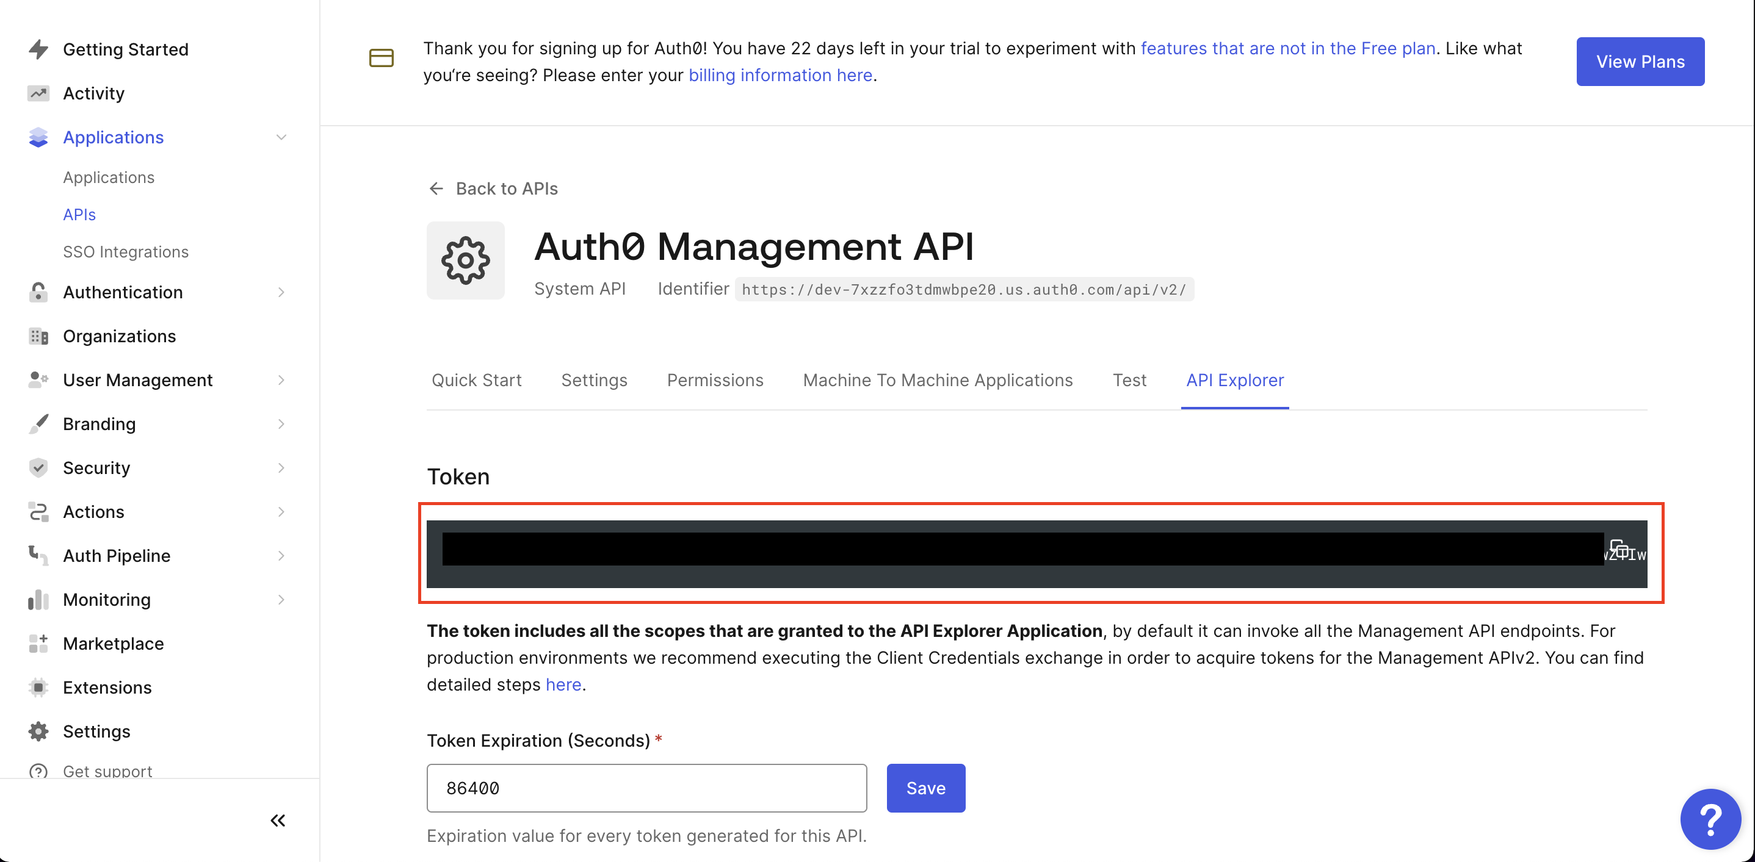Select the Activity icon in the sidebar
Viewport: 1755px width, 862px height.
(38, 93)
